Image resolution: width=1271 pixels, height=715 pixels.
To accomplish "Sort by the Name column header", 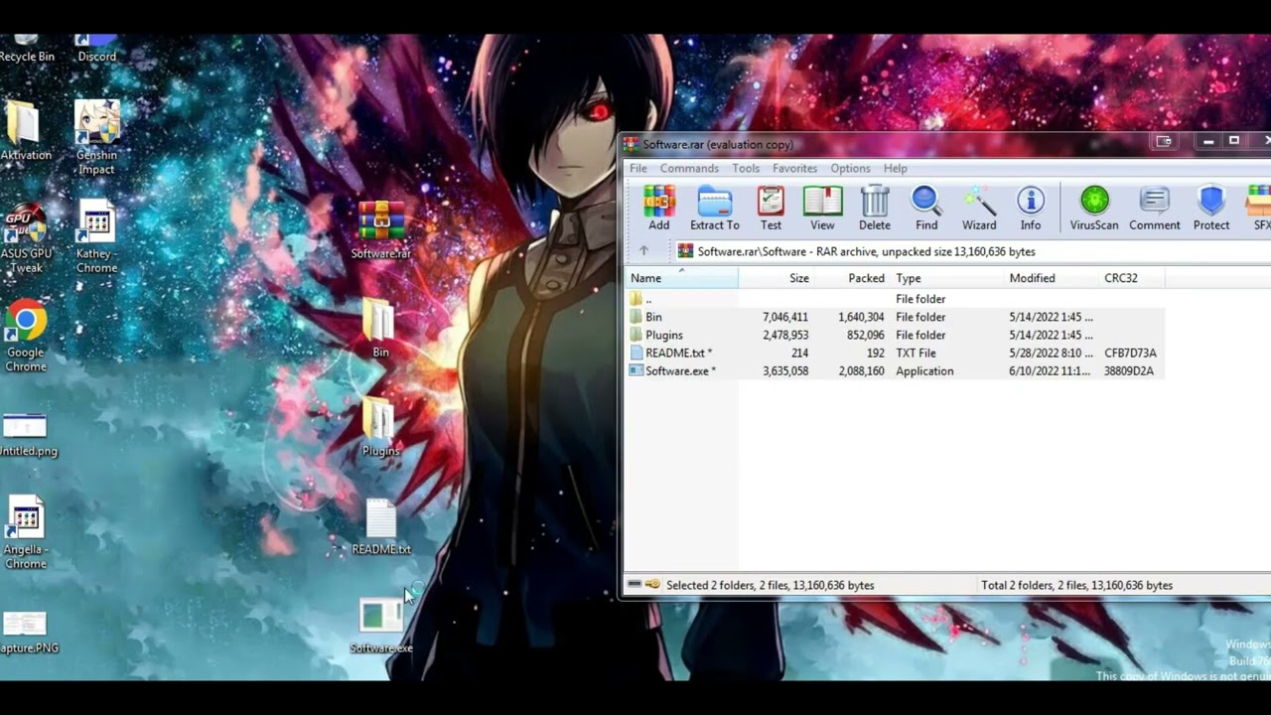I will tap(681, 278).
